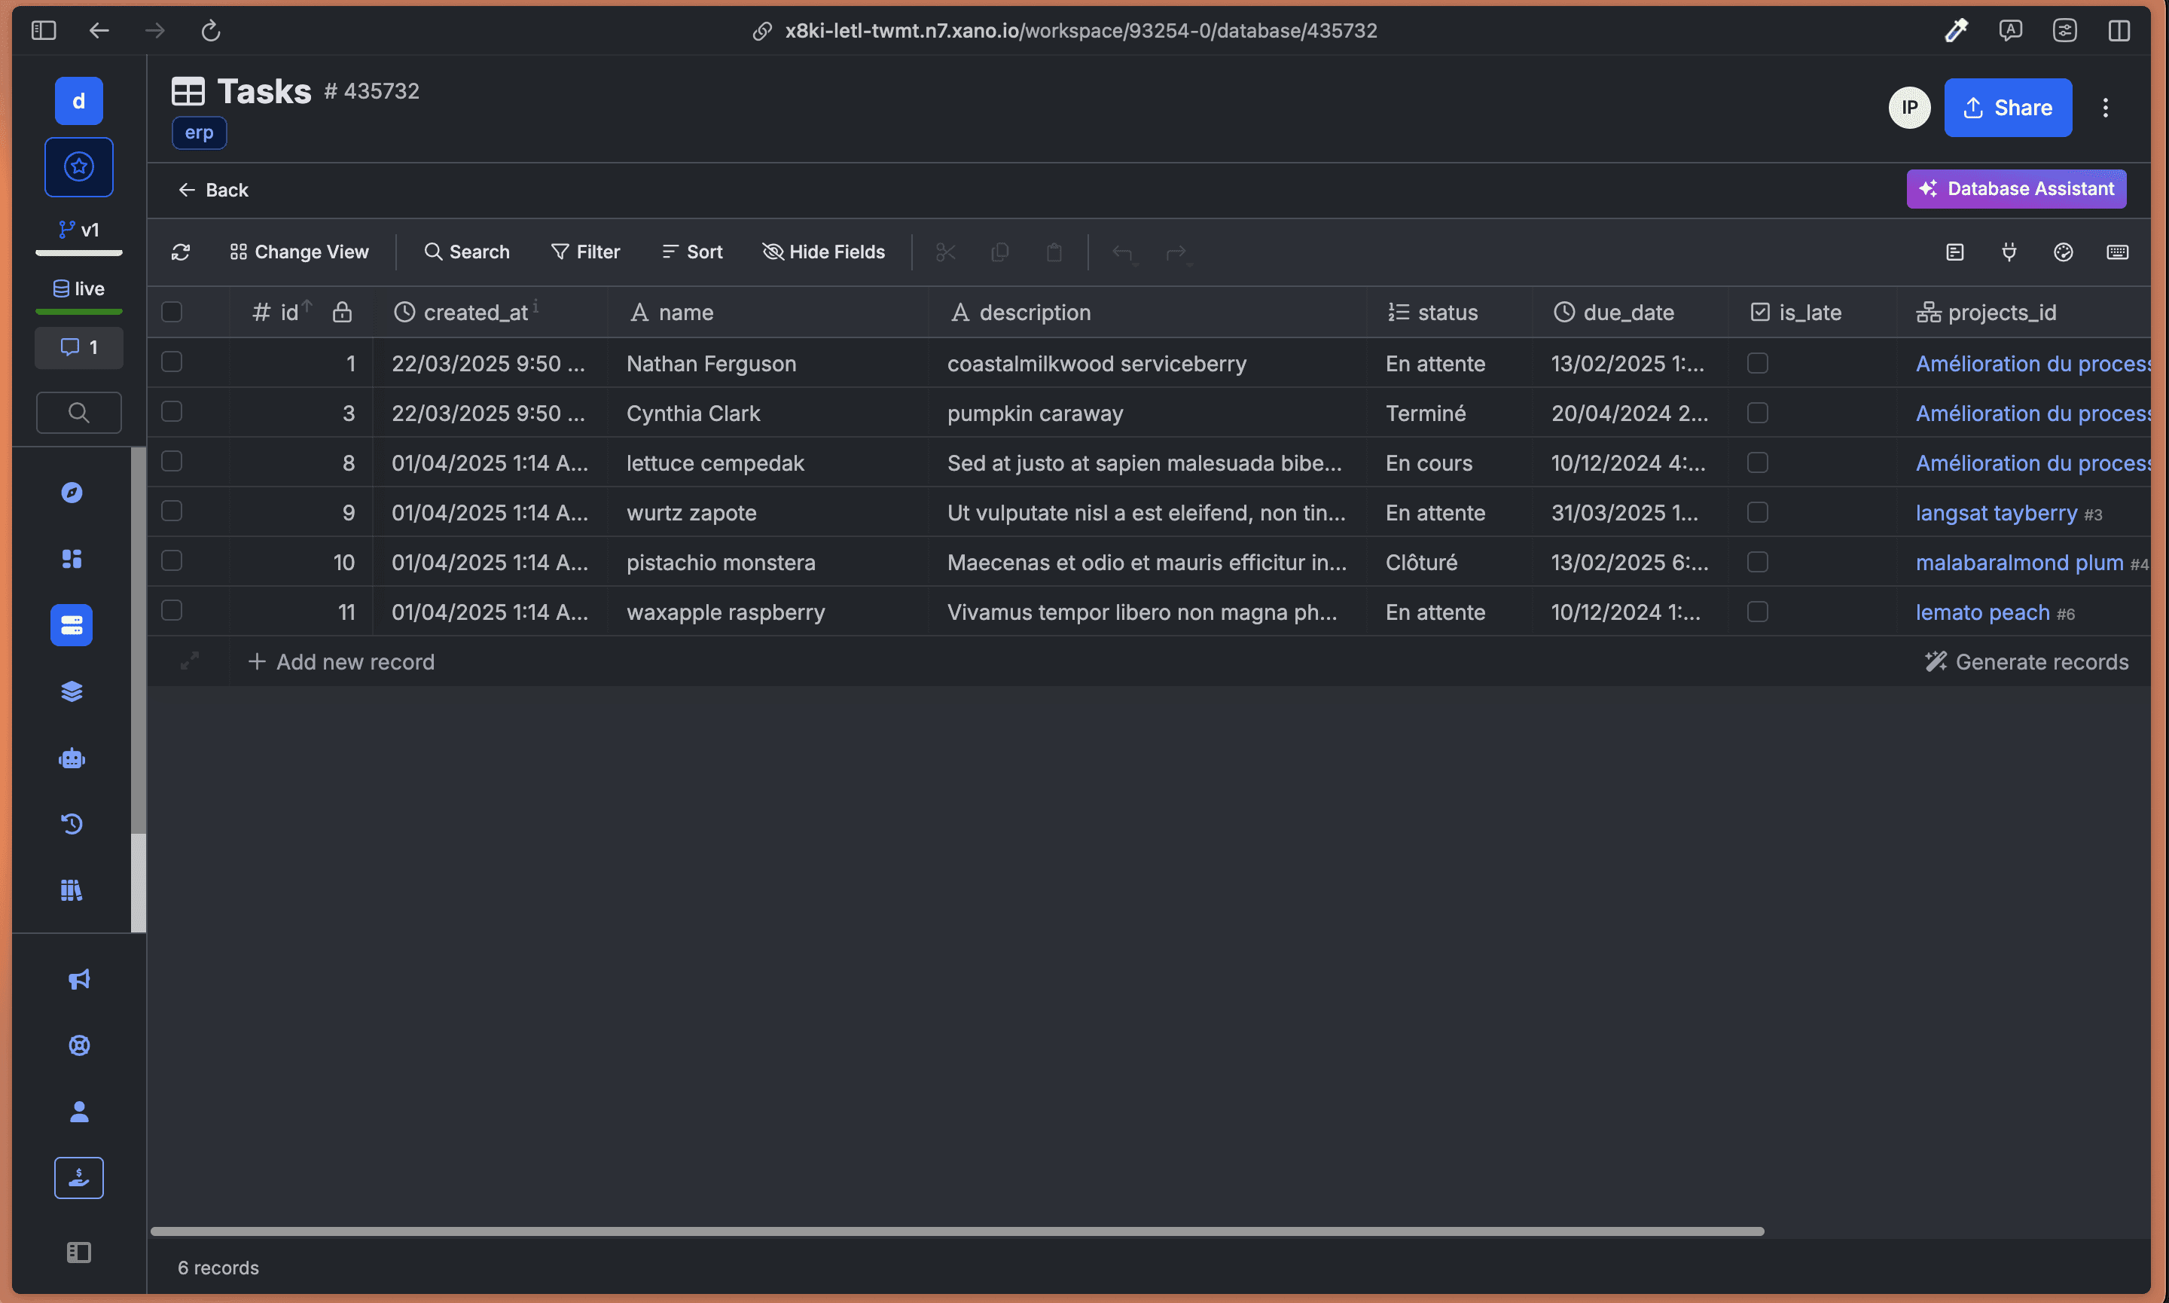Open the request history icon
This screenshot has height=1303, width=2169.
72,823
